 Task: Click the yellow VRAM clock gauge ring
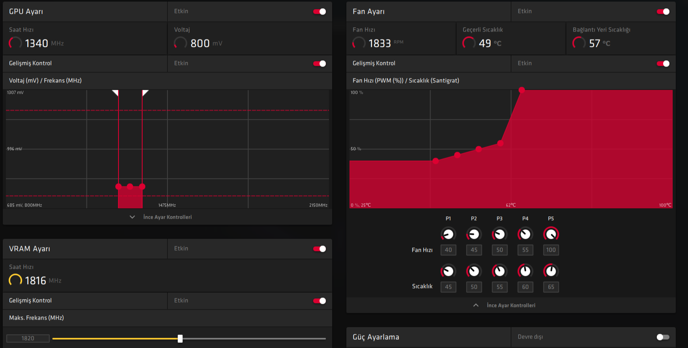tap(15, 280)
